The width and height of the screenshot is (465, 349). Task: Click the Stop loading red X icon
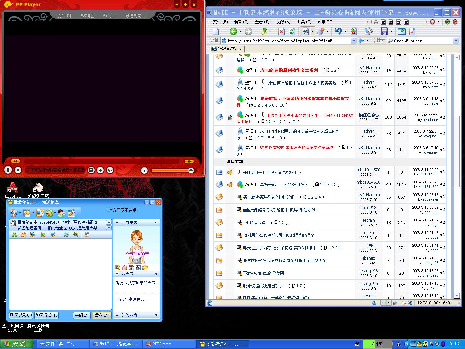click(x=281, y=31)
